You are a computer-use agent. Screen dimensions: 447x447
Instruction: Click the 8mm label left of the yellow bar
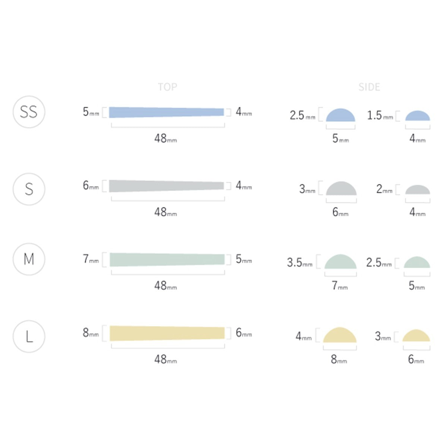tap(91, 333)
